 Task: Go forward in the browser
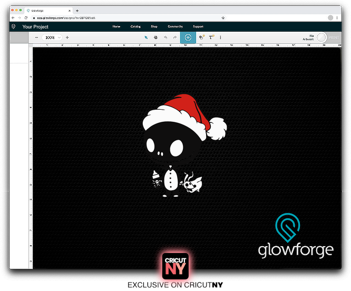point(19,18)
